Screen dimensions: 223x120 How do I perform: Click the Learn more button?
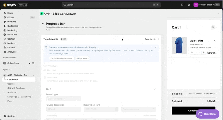click(82, 58)
